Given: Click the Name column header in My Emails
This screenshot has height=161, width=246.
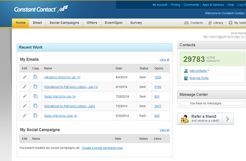Looking at the screenshot, I should [x=48, y=68].
